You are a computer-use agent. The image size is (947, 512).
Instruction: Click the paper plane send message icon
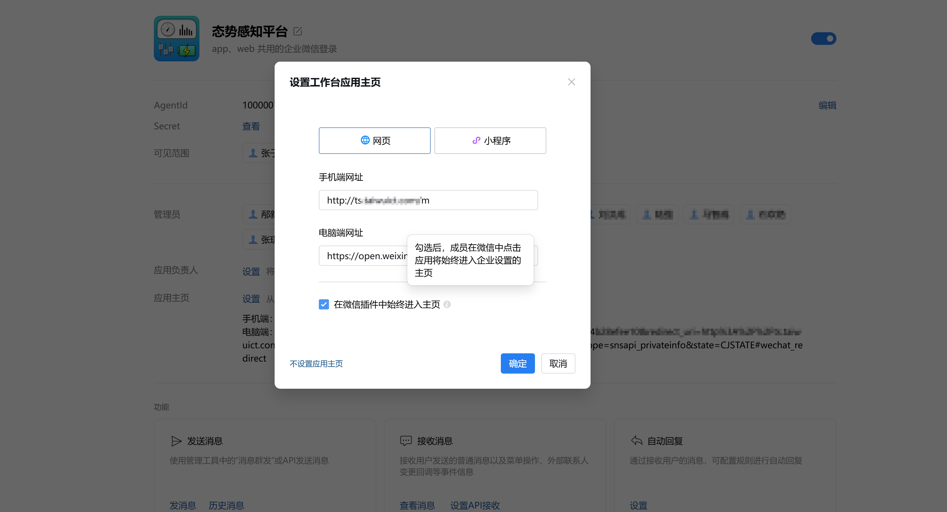[176, 441]
